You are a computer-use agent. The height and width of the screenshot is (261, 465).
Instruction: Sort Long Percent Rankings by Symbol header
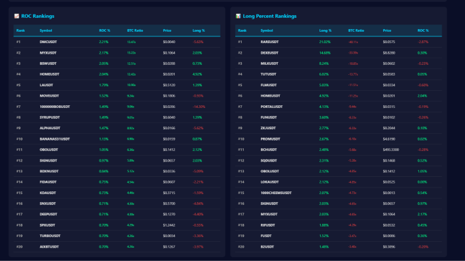[266, 30]
